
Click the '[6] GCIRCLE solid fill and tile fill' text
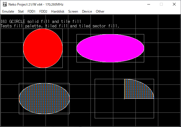click(x=41, y=22)
